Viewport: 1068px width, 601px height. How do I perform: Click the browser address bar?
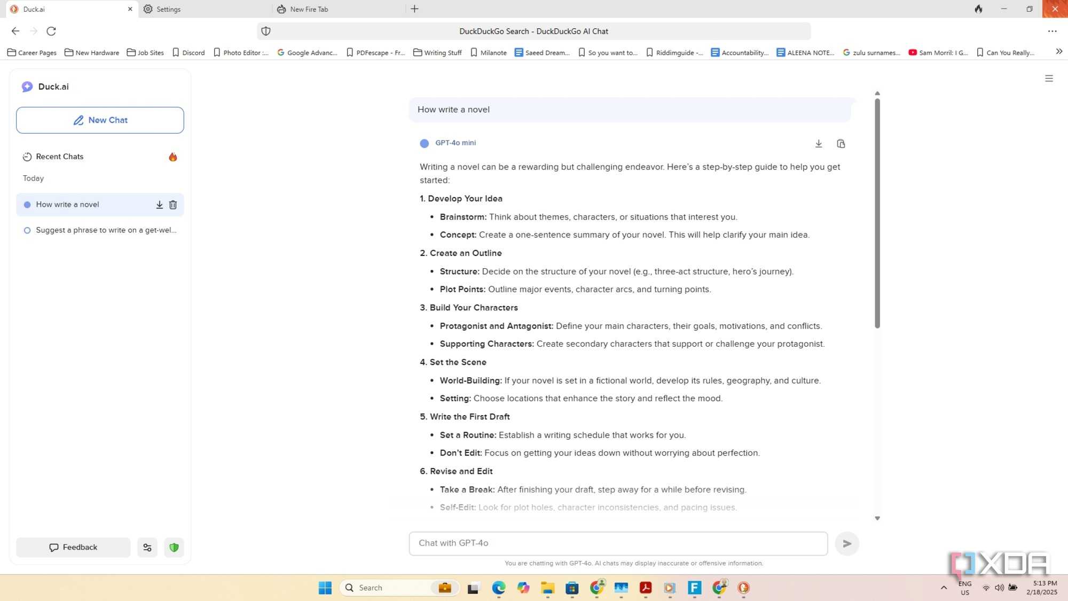533,31
